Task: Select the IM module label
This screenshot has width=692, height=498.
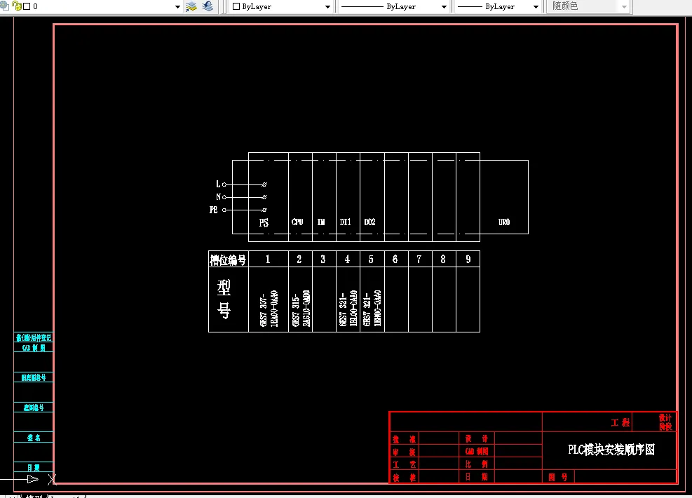Action: (x=321, y=222)
